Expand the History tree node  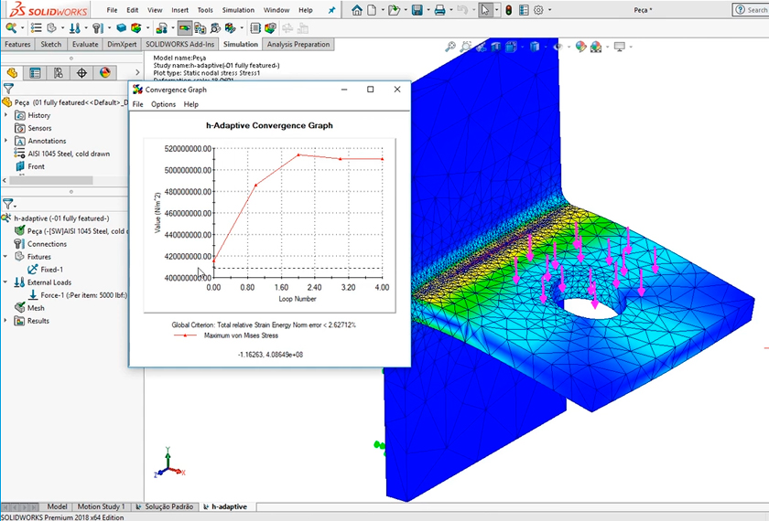click(x=6, y=115)
